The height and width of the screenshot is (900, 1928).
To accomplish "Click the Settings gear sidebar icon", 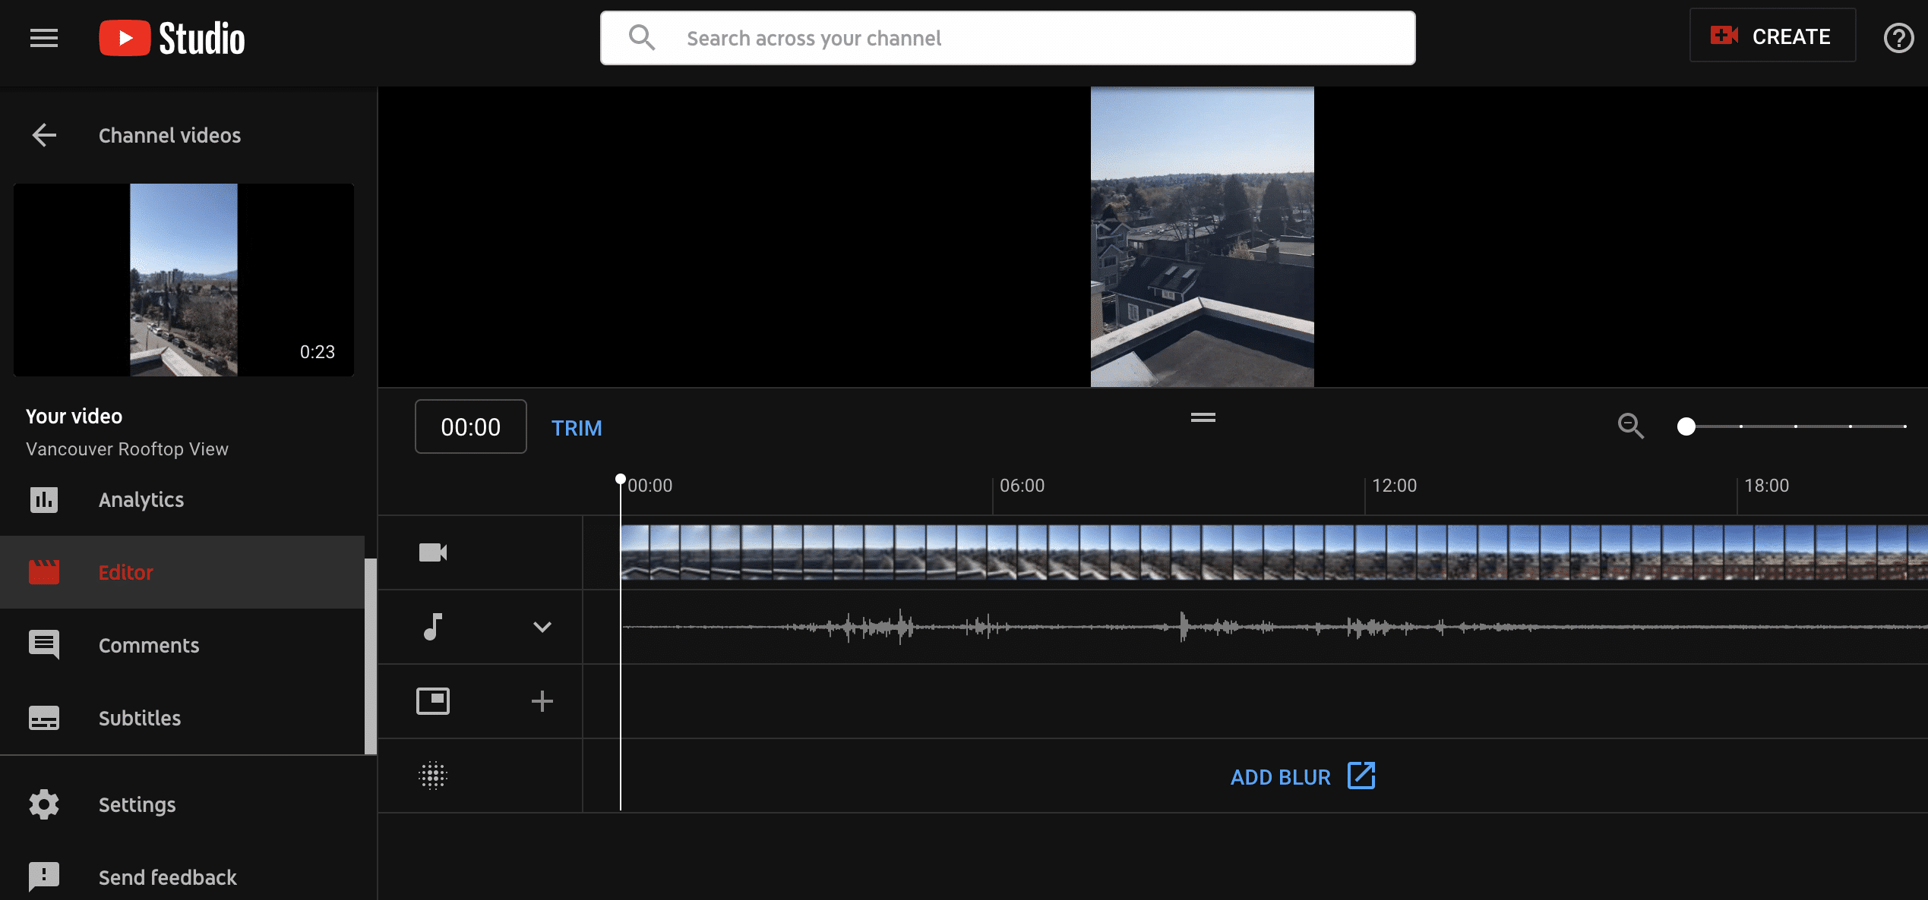I will click(x=44, y=803).
